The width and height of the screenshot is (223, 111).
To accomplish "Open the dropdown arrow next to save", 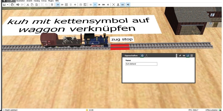I will [x=7, y=5].
